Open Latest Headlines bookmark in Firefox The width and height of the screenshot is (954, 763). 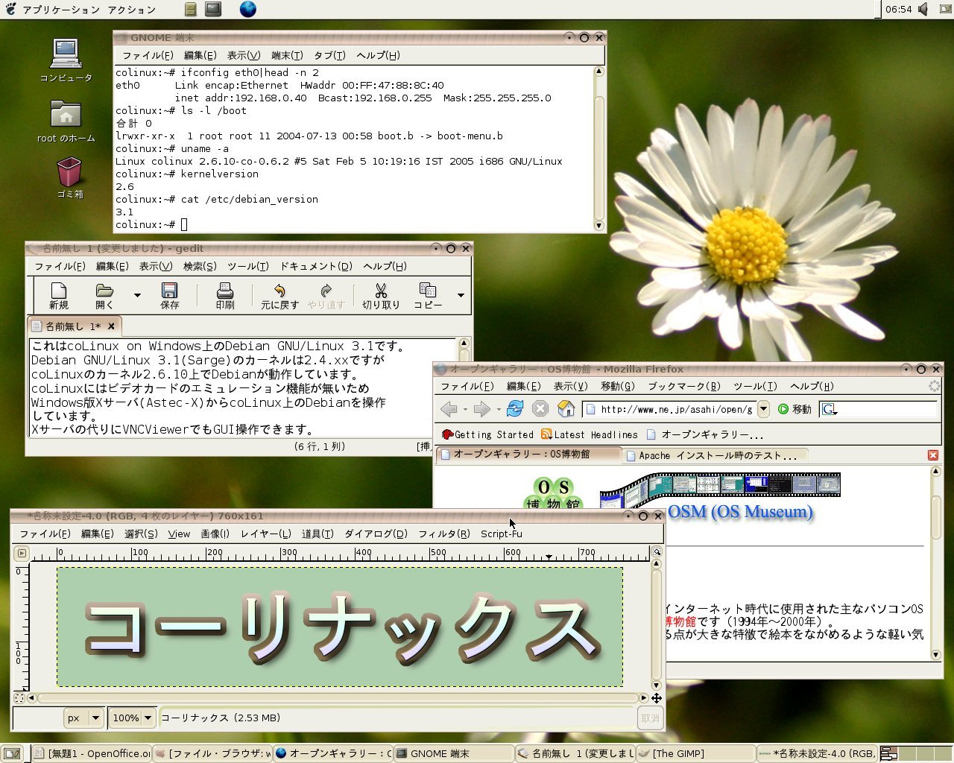point(590,434)
